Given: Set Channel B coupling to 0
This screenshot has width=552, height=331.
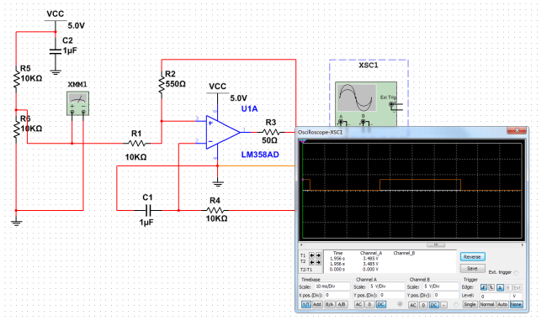Looking at the screenshot, I should pos(424,305).
